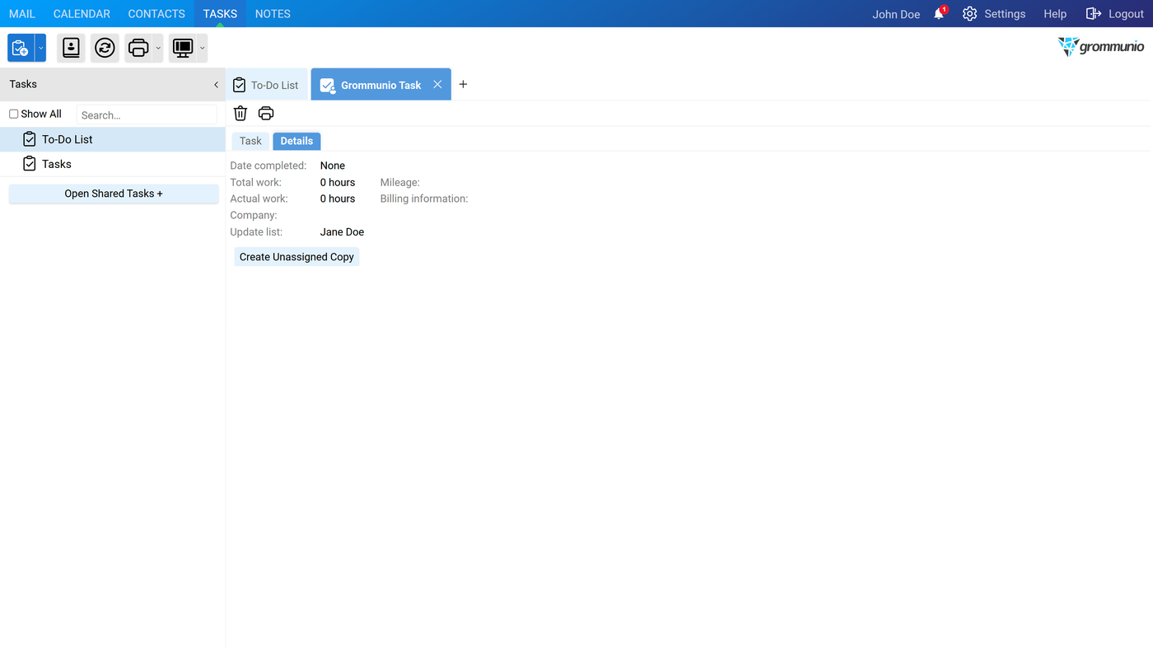
Task: Click Create Unassigned Copy button
Action: 296,257
